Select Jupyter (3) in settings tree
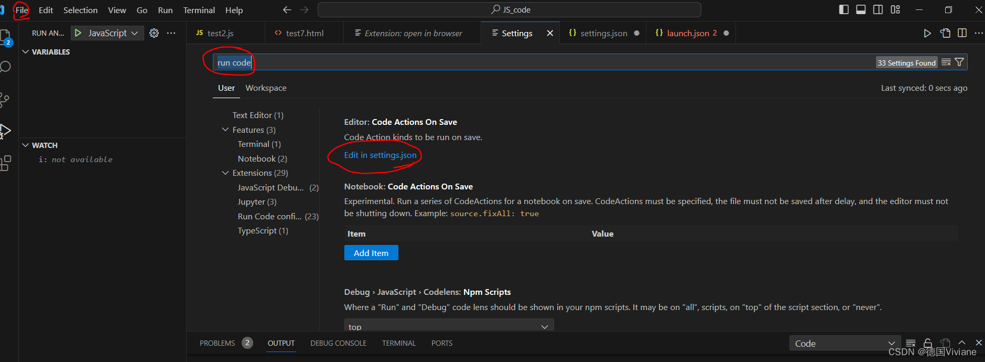Image resolution: width=985 pixels, height=362 pixels. point(257,202)
